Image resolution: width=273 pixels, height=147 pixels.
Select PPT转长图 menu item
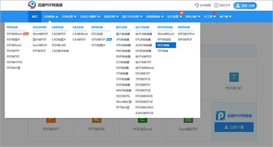pyautogui.click(x=123, y=107)
